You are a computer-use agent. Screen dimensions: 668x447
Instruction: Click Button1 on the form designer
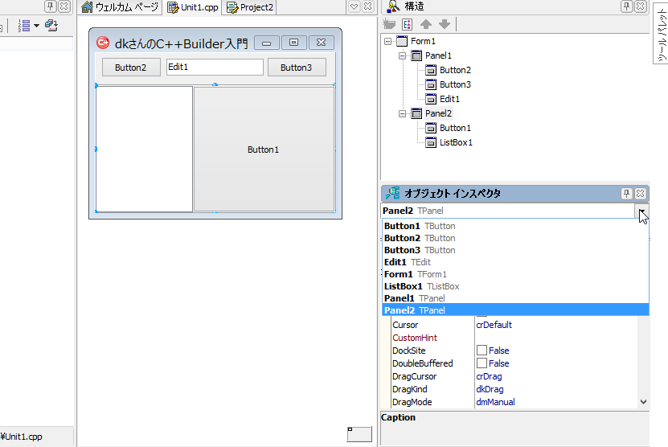pyautogui.click(x=263, y=150)
